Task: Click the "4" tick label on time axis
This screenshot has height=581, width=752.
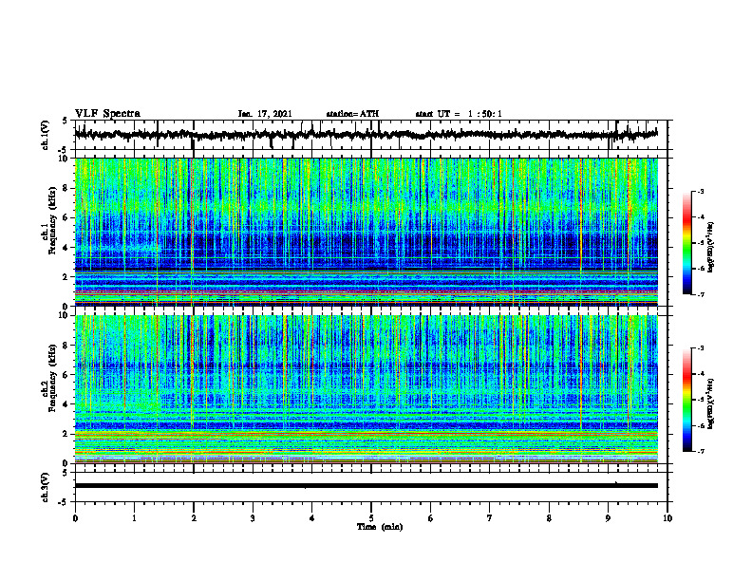Action: 312,518
